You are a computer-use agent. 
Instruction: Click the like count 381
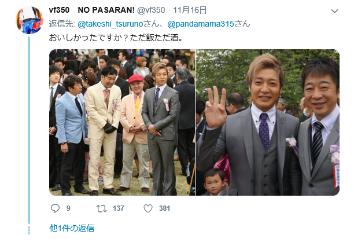(164, 208)
